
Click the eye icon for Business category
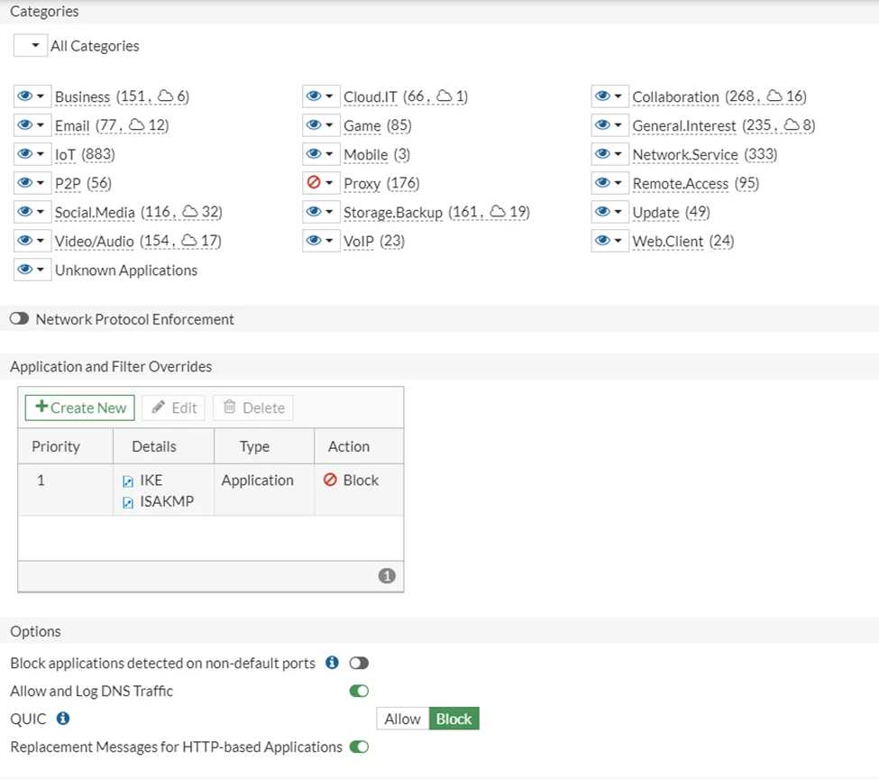point(25,96)
